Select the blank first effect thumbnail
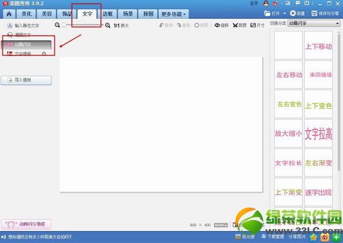The height and width of the screenshot is (243, 343). click(288, 45)
